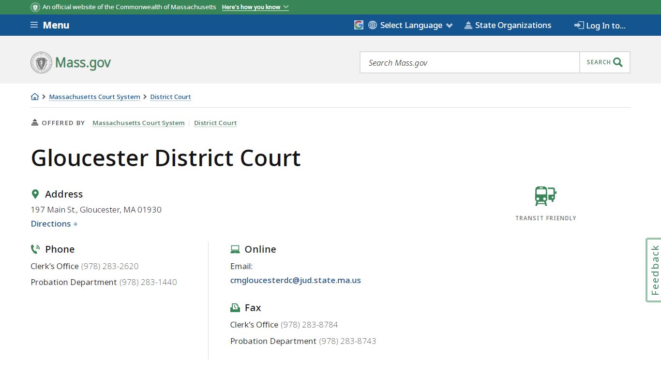The height and width of the screenshot is (371, 661).
Task: Click official website of the Commonwealth text
Action: click(x=129, y=7)
